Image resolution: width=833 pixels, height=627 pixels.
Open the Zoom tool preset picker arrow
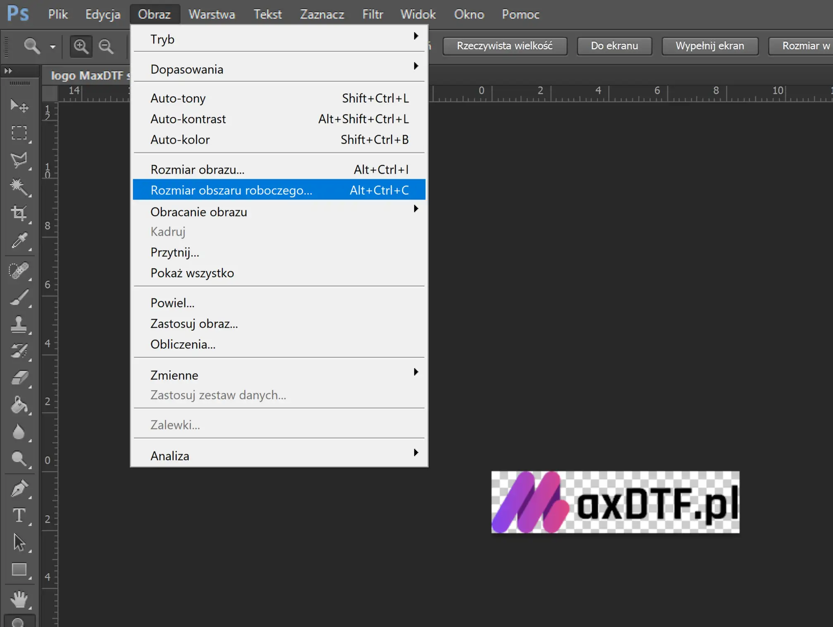click(x=53, y=47)
